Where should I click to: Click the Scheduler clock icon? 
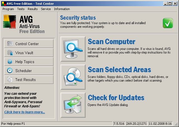tap(10, 70)
